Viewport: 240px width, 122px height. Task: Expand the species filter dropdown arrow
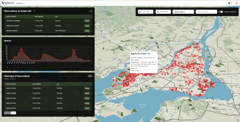pos(192,12)
